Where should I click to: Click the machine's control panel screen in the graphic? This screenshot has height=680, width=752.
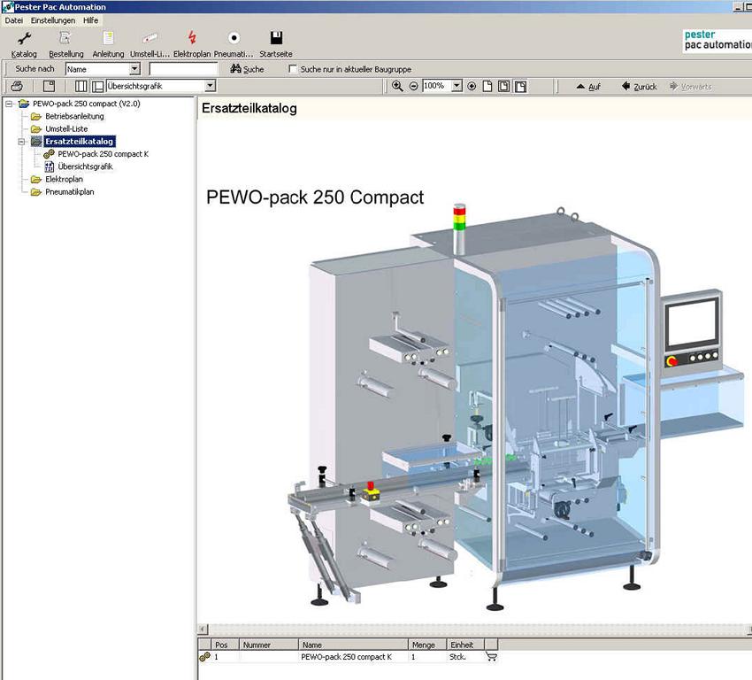[x=692, y=322]
